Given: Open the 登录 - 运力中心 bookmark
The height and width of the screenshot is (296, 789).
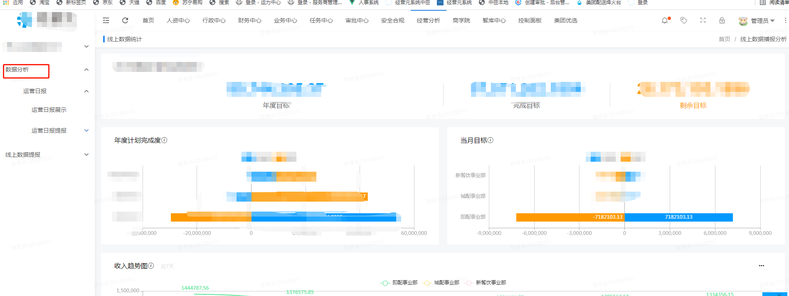Looking at the screenshot, I should coord(258,2).
